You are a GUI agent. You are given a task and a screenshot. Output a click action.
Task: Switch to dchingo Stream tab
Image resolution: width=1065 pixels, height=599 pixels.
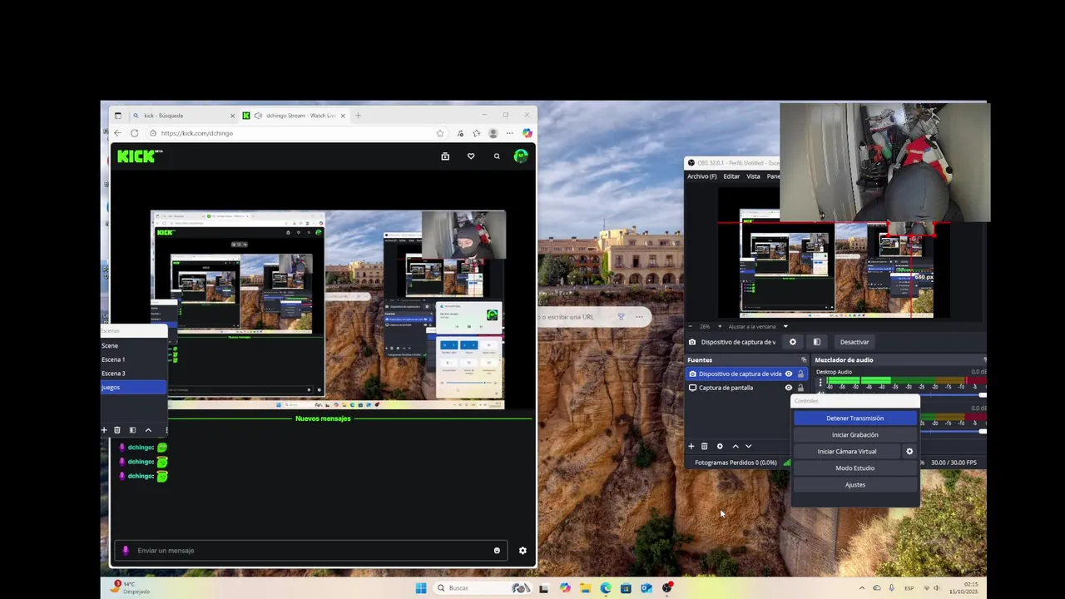(x=295, y=116)
